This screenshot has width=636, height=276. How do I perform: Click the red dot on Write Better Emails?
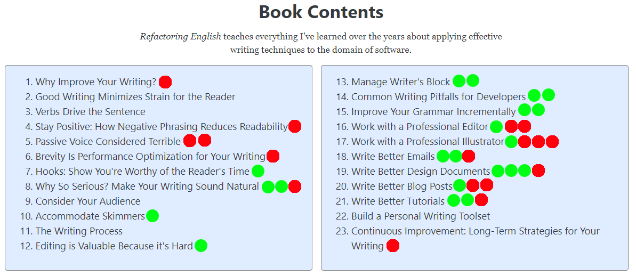469,156
